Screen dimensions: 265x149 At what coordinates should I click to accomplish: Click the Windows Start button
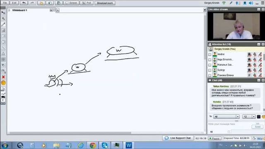(5, 145)
